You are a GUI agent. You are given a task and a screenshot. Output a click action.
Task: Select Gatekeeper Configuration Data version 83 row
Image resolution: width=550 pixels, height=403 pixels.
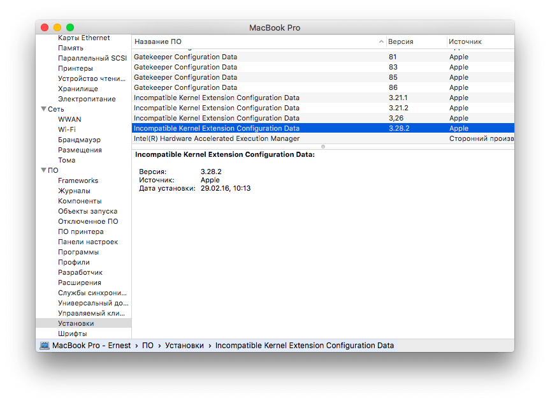tap(323, 67)
